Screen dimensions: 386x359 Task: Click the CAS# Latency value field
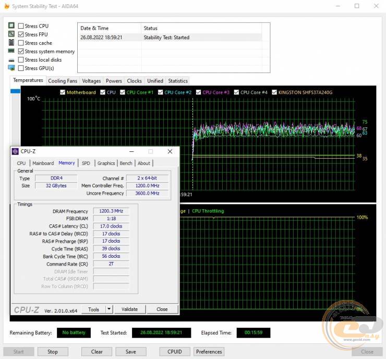click(x=111, y=226)
